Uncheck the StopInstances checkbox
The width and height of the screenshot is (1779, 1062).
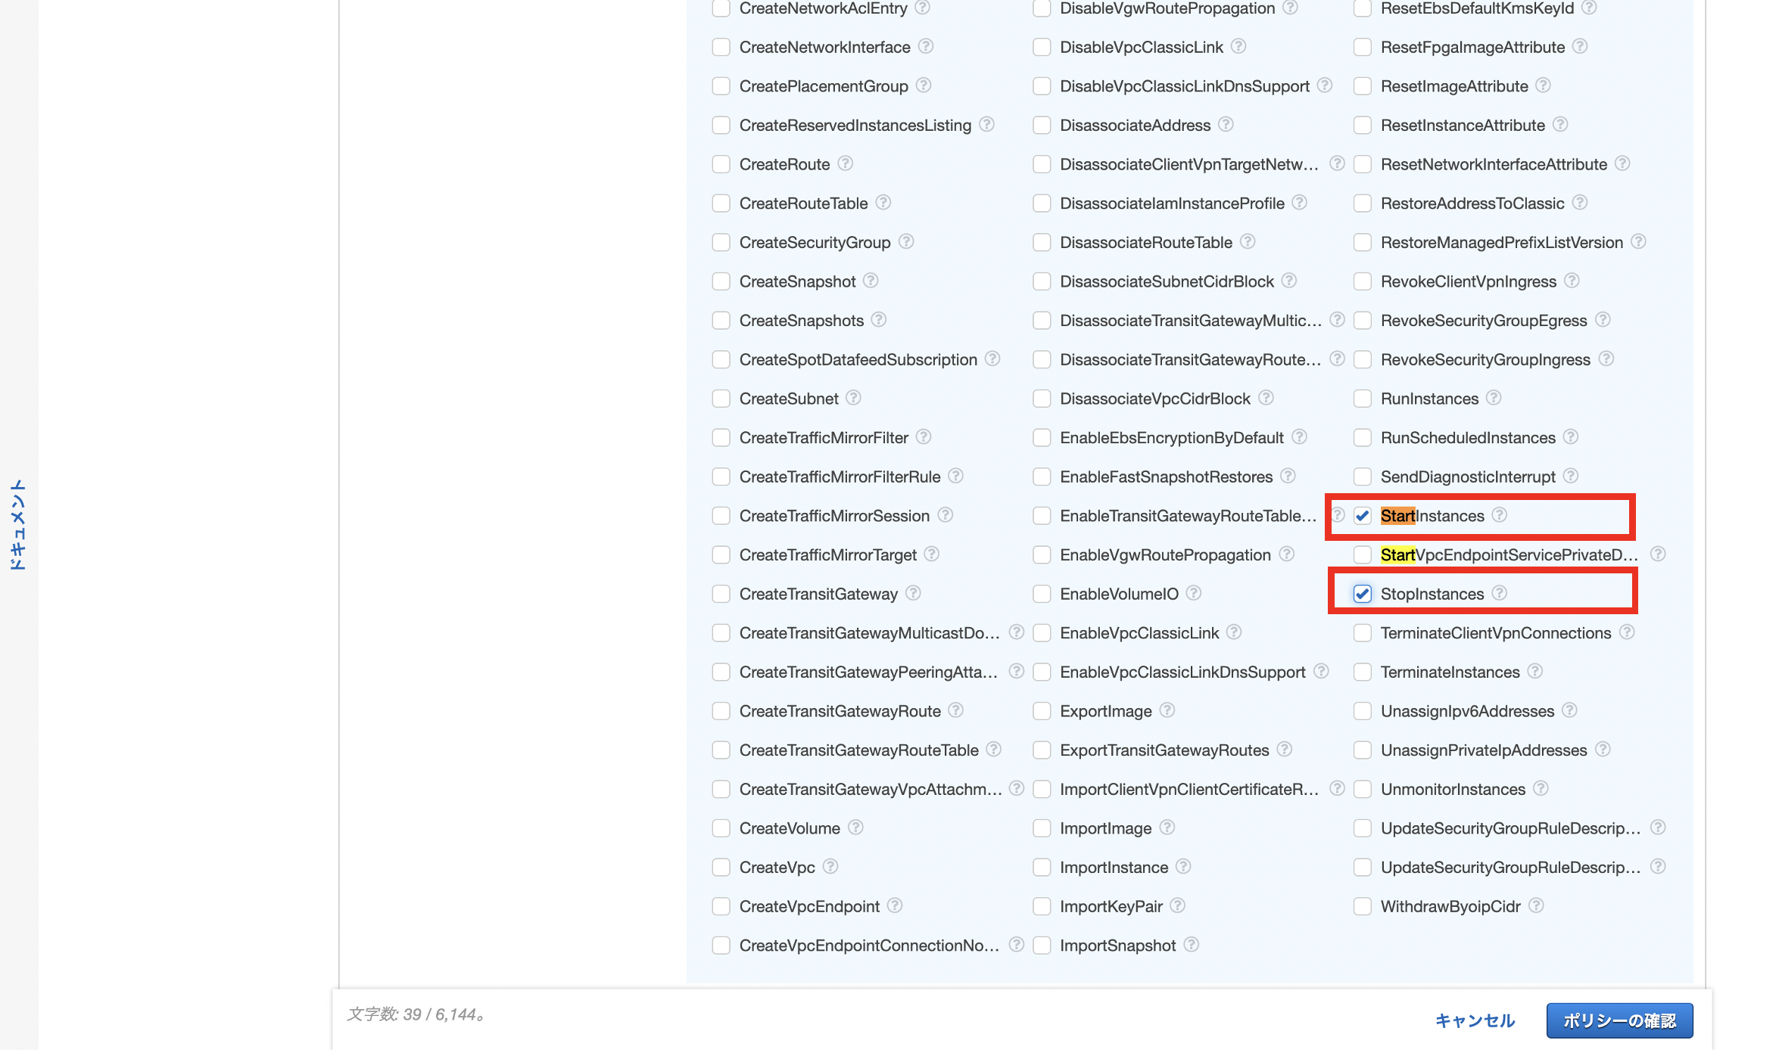click(1362, 594)
